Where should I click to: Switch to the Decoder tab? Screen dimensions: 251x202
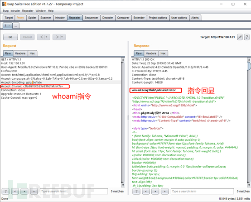(x=107, y=18)
